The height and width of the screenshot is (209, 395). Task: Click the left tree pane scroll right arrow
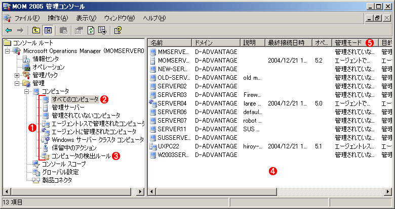tap(140, 192)
